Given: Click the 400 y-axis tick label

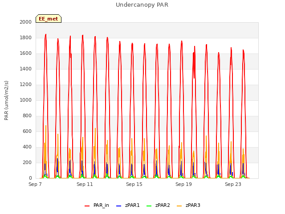Looking at the screenshot, I should tap(27, 147).
